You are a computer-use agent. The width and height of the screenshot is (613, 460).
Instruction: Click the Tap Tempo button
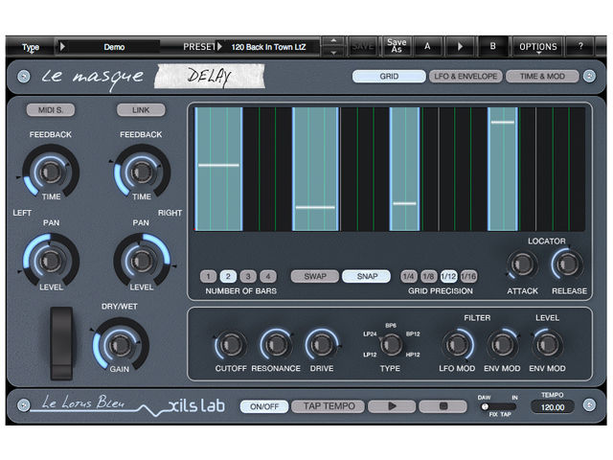pyautogui.click(x=329, y=406)
